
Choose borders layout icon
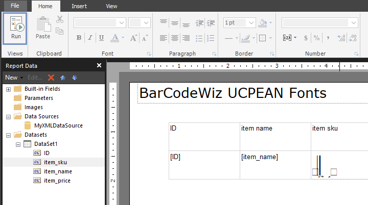point(262,38)
